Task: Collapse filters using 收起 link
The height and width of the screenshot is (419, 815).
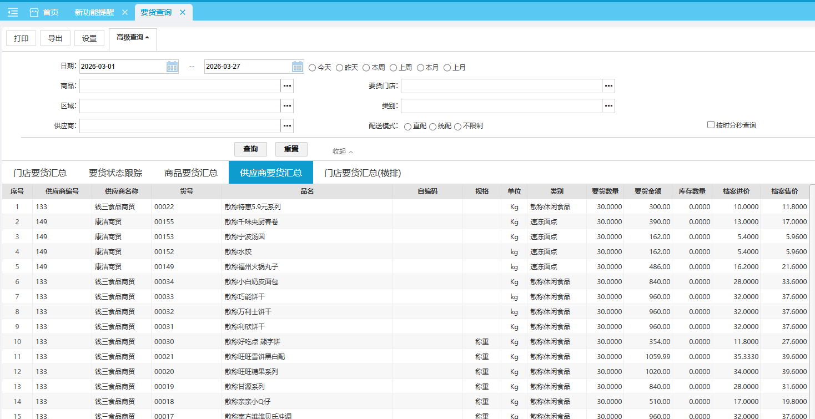Action: (343, 152)
